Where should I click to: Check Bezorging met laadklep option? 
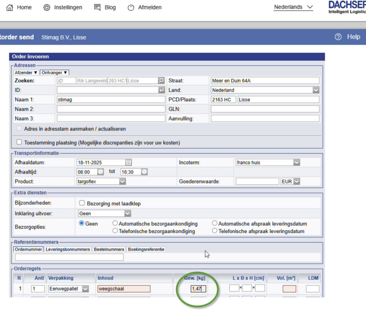pos(82,203)
